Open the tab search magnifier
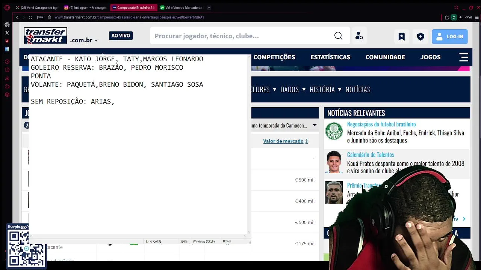The height and width of the screenshot is (270, 481). (457, 7)
